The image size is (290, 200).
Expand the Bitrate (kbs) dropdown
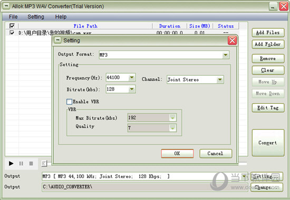click(132, 89)
